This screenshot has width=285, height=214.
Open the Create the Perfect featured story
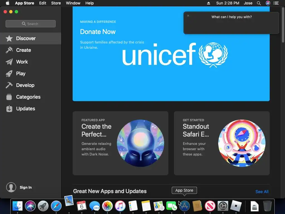click(x=121, y=143)
